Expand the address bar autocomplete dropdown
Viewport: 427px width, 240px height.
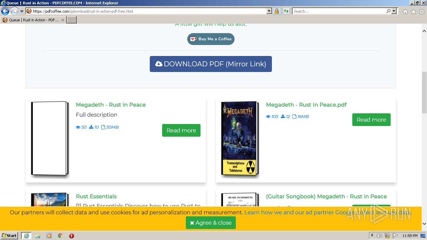click(x=269, y=11)
